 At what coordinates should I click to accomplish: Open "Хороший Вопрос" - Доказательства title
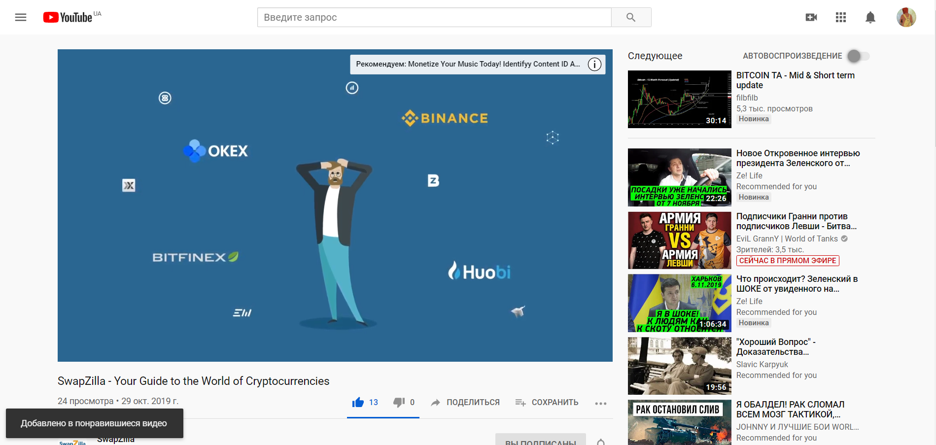pos(776,347)
